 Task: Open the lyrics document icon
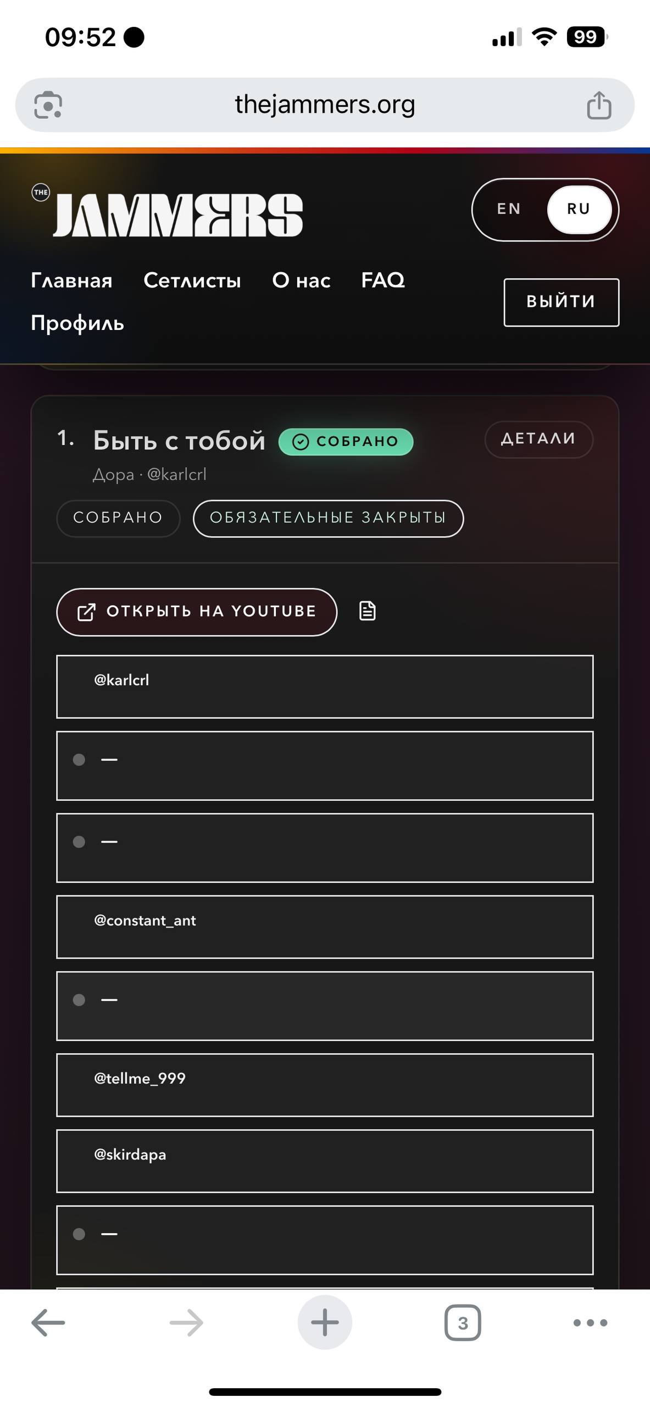[x=367, y=611]
